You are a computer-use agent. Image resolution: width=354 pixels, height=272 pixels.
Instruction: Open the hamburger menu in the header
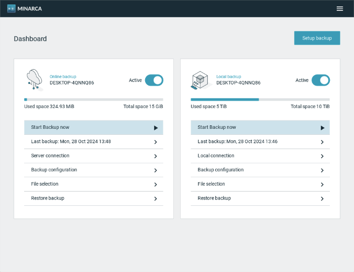point(340,8)
